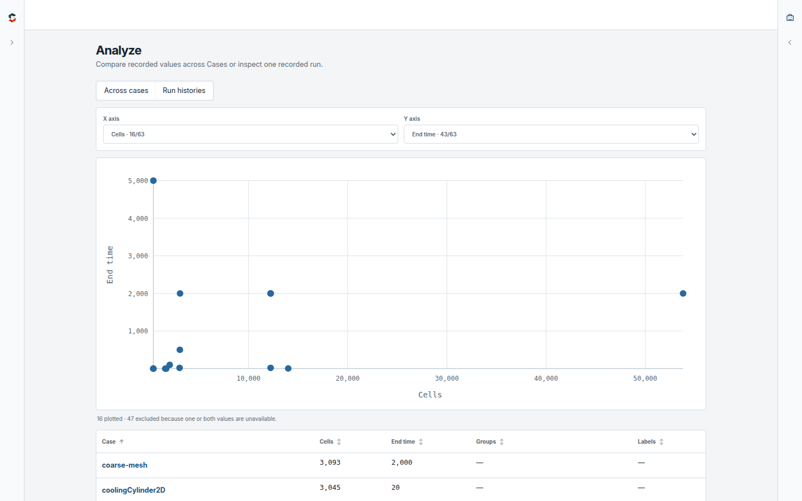
Task: Click End time value 2,000 in table
Action: (402, 463)
